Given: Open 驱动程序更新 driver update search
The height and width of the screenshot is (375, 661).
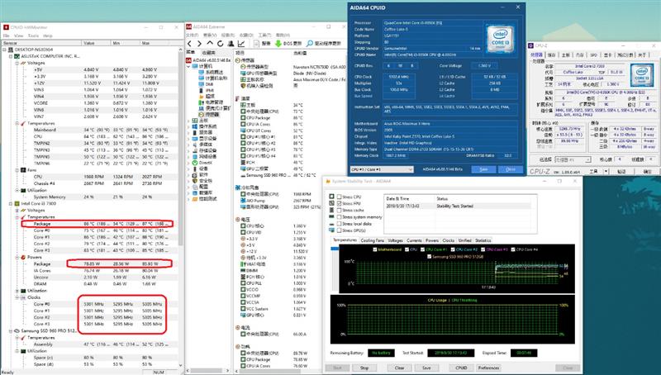Looking at the screenshot, I should pyautogui.click(x=324, y=44).
